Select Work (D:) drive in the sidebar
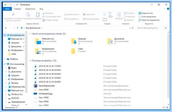Image resolution: width=172 pixels, height=112 pixels. click(14, 98)
